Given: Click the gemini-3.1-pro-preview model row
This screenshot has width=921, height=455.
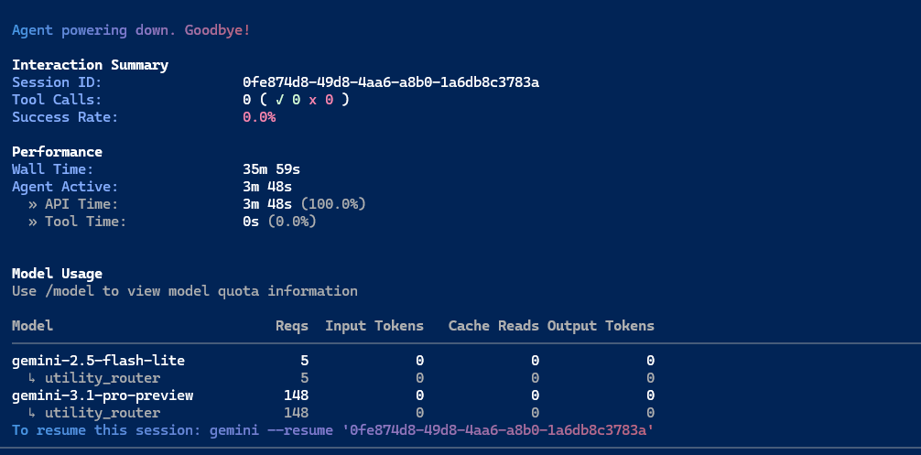Looking at the screenshot, I should click(x=333, y=395).
